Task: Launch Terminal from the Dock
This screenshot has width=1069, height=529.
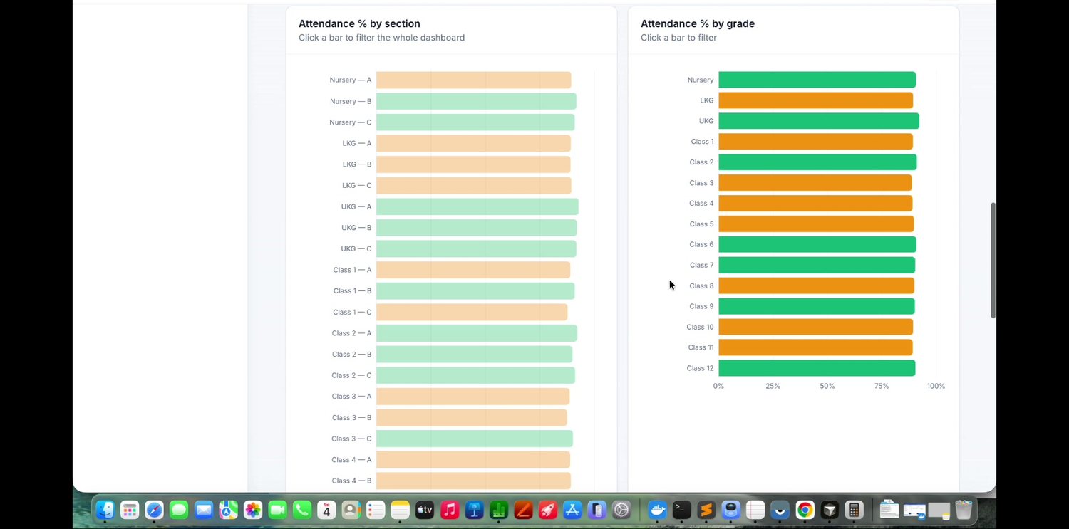Action: 682,510
